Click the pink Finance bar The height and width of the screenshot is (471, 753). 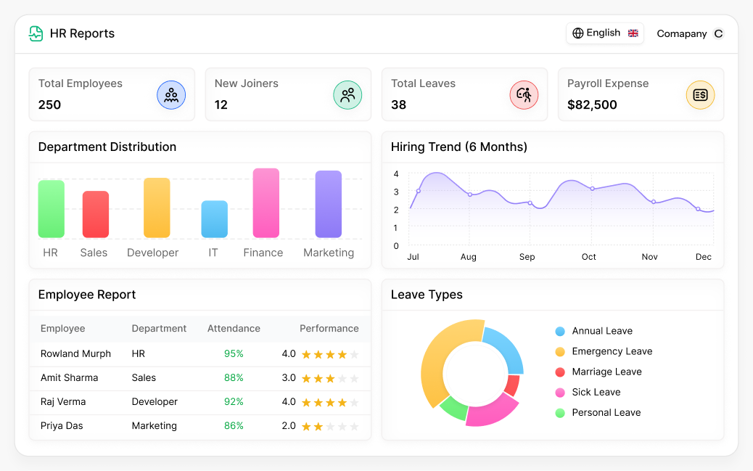tap(266, 202)
